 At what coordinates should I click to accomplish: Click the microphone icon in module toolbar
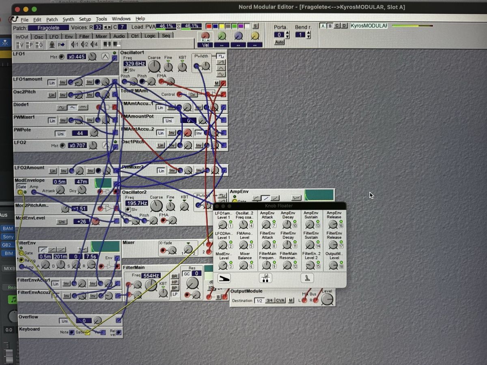(52, 45)
